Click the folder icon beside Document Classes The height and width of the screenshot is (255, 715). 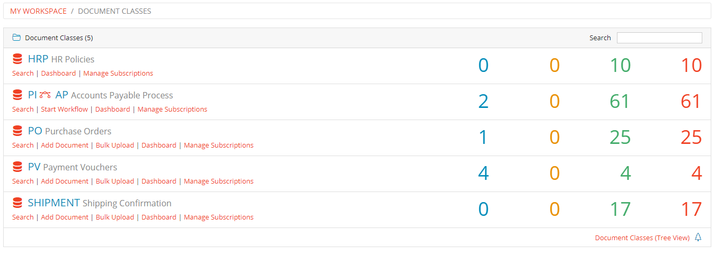click(16, 38)
